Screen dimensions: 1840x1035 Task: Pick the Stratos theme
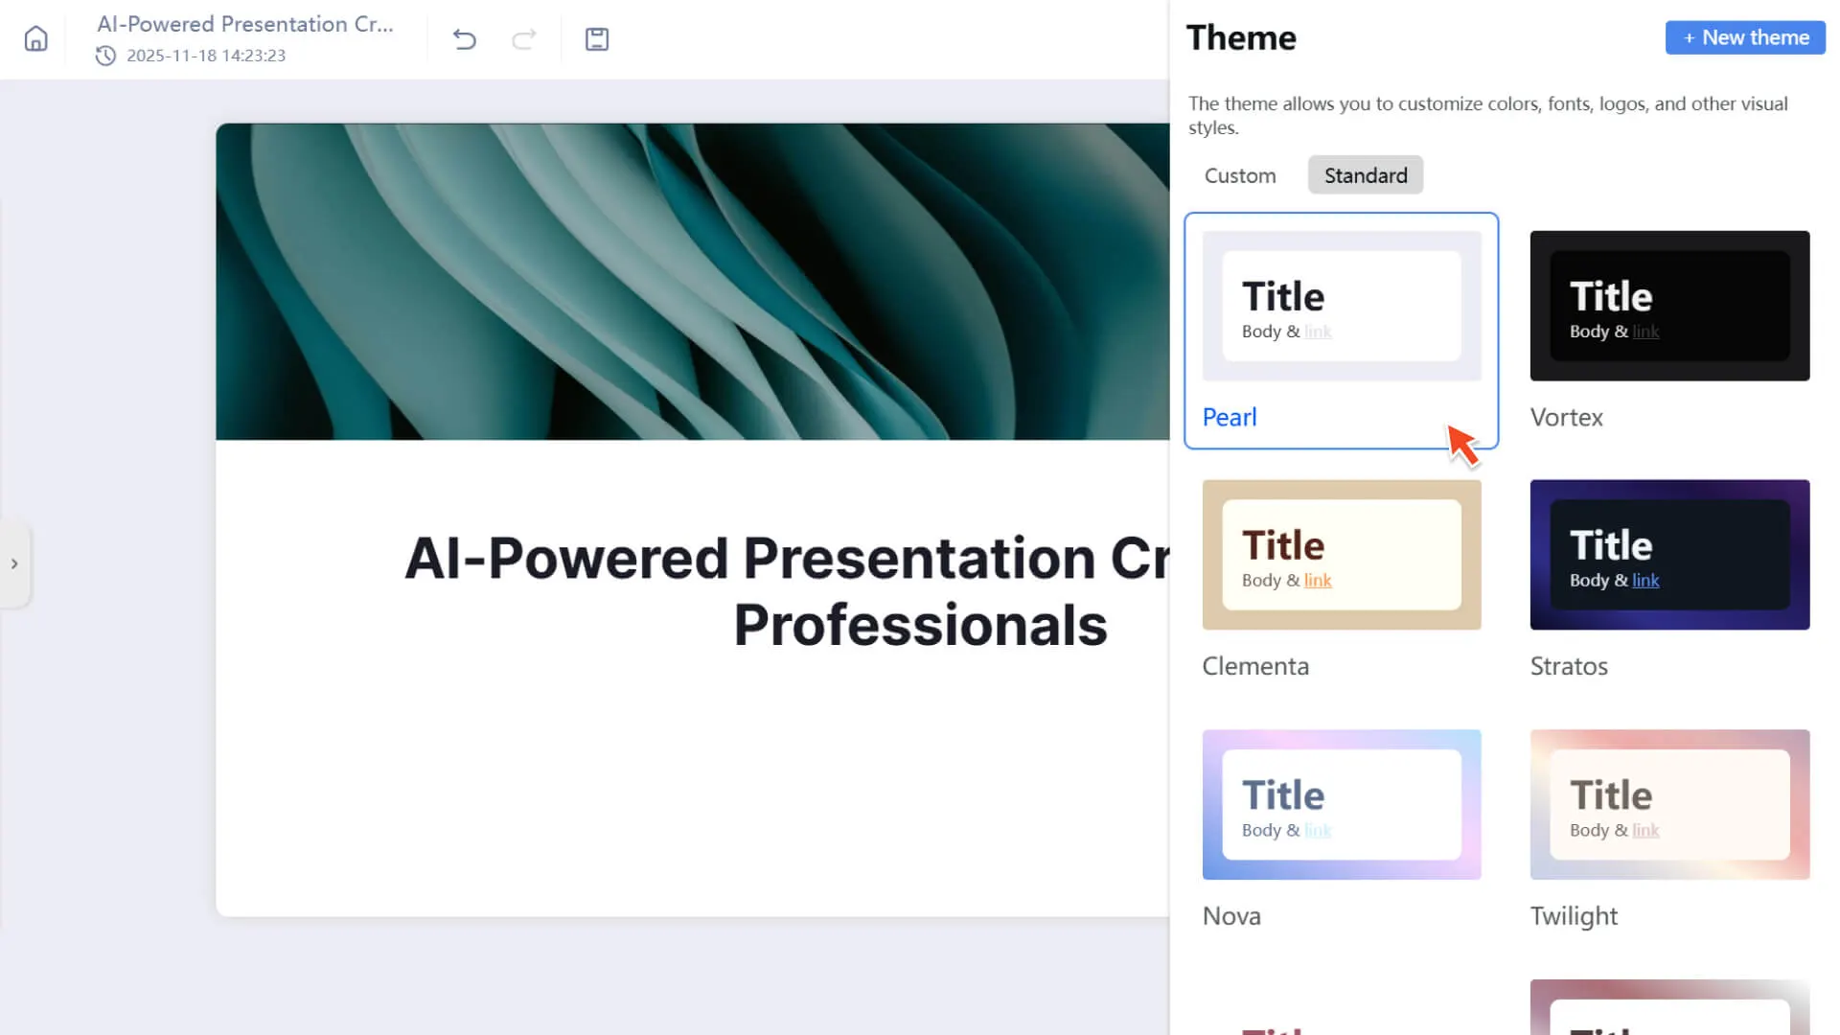coord(1669,580)
